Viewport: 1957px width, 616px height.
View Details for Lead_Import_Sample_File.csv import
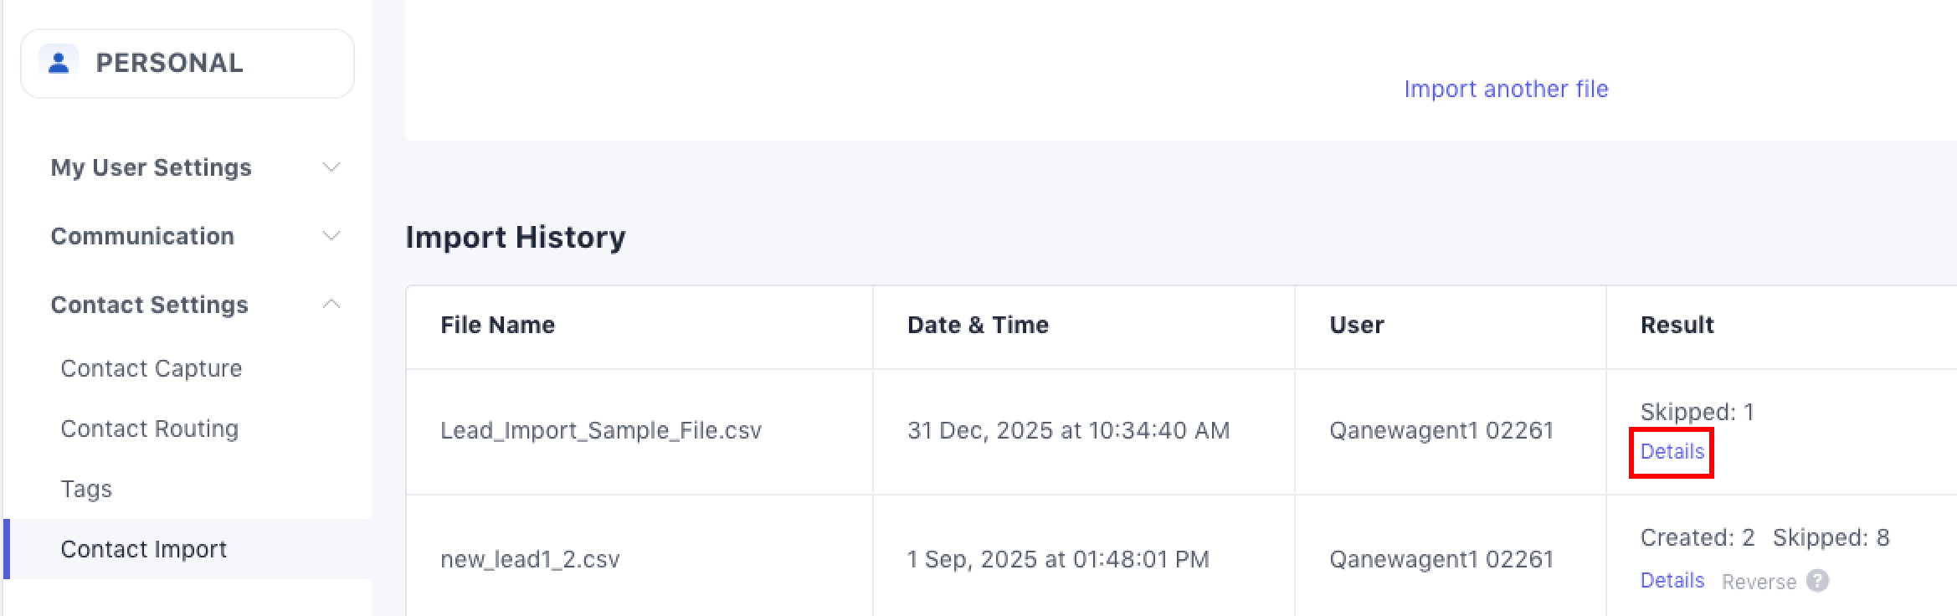pyautogui.click(x=1672, y=452)
